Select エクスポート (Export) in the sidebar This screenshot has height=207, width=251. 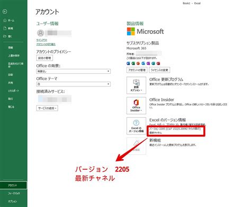point(13,91)
